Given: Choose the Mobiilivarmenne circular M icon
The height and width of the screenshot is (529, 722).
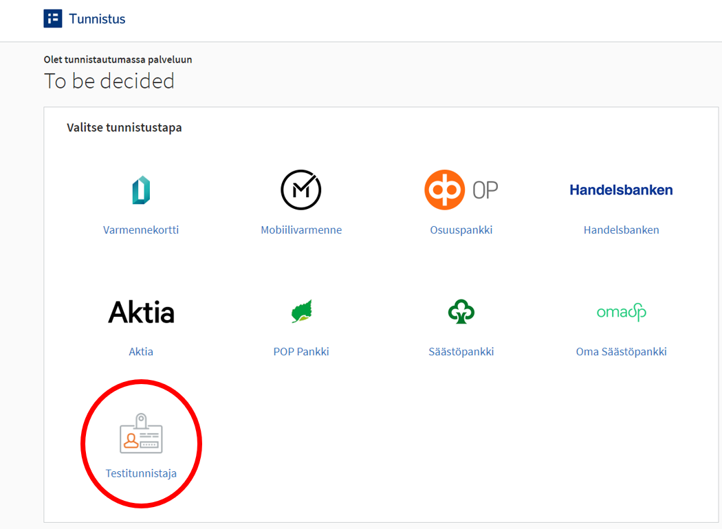Looking at the screenshot, I should click(301, 190).
